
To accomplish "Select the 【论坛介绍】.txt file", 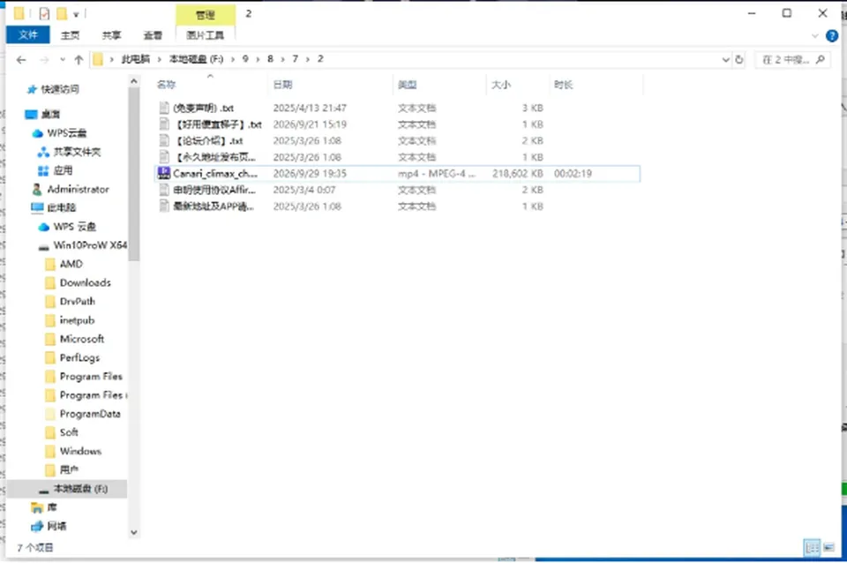I will click(210, 141).
